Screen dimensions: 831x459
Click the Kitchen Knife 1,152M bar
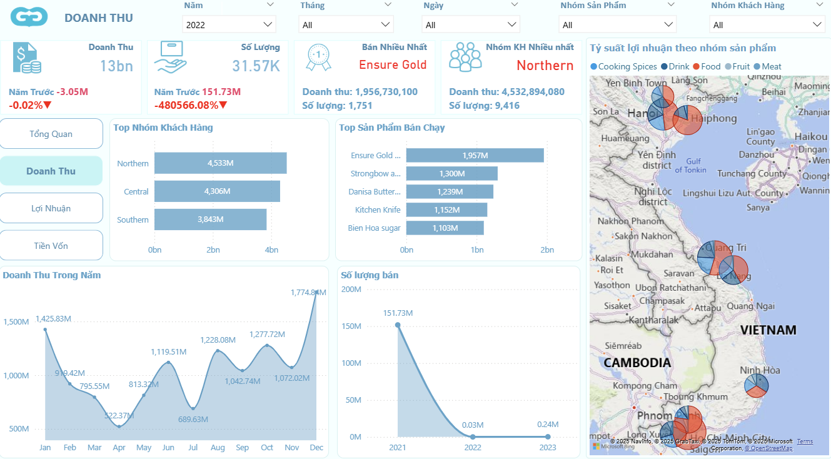click(x=446, y=209)
